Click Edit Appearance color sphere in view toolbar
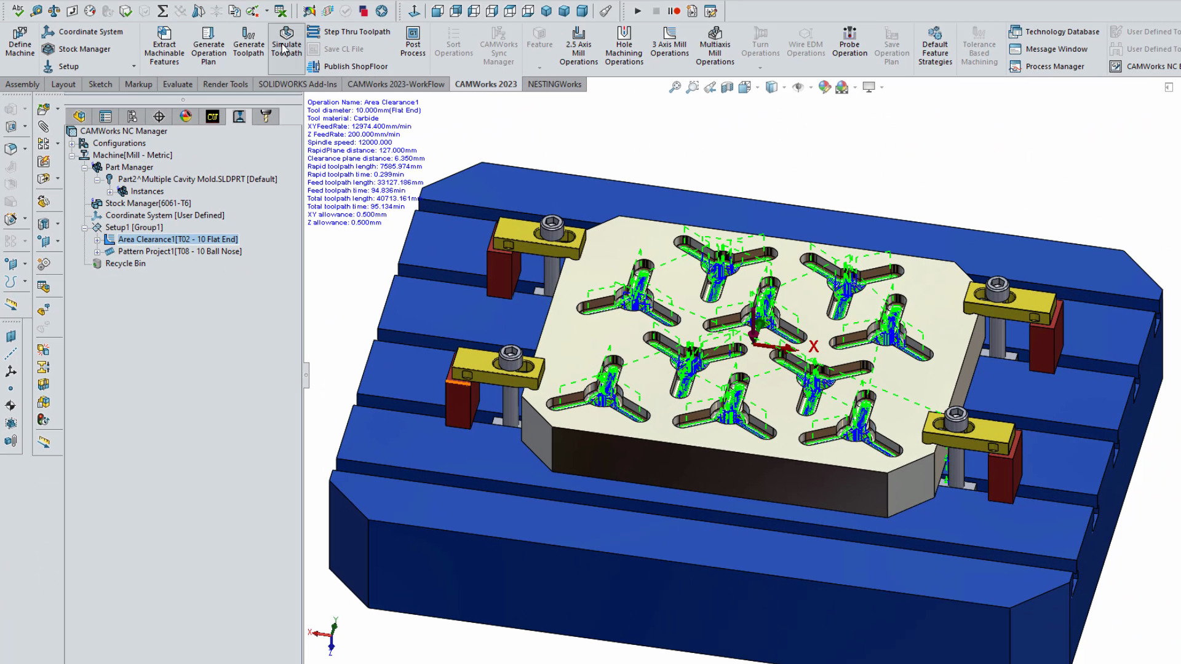 (x=824, y=87)
